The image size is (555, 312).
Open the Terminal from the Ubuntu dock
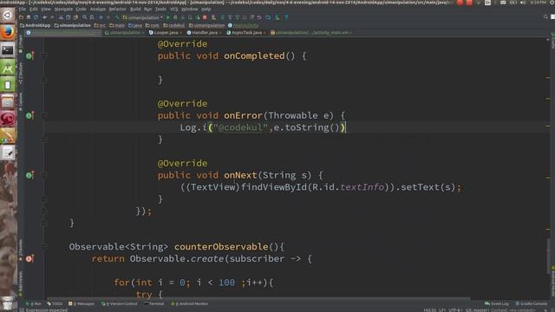[x=8, y=50]
